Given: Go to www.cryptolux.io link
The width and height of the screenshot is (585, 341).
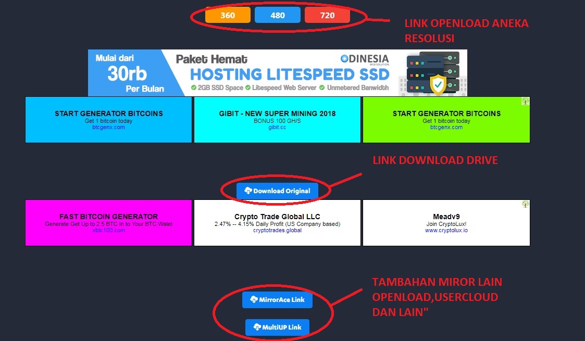Looking at the screenshot, I should pos(446,230).
